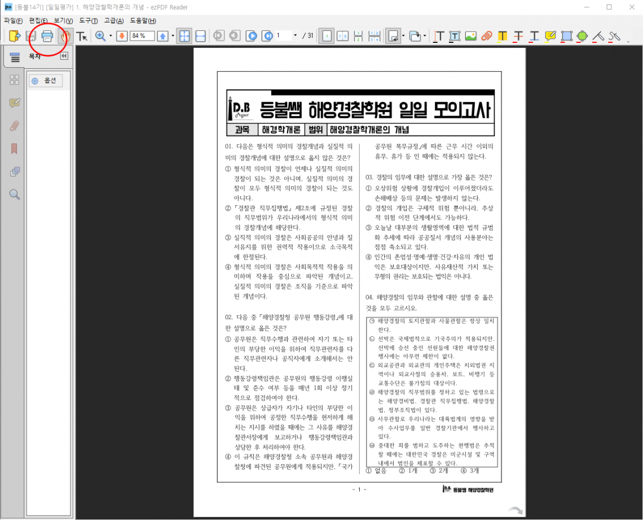Enable two-page side-by-side layout

342,36
